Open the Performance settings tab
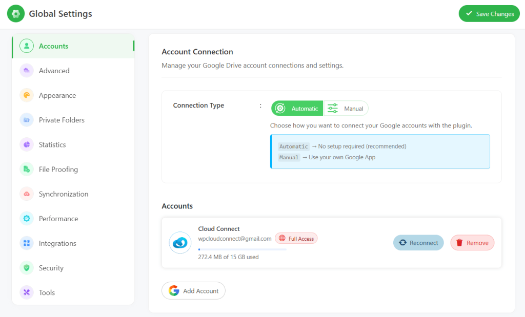The image size is (525, 317). click(x=58, y=219)
